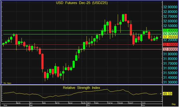Click the 31.30000 price axis label

pyautogui.click(x=170, y=82)
